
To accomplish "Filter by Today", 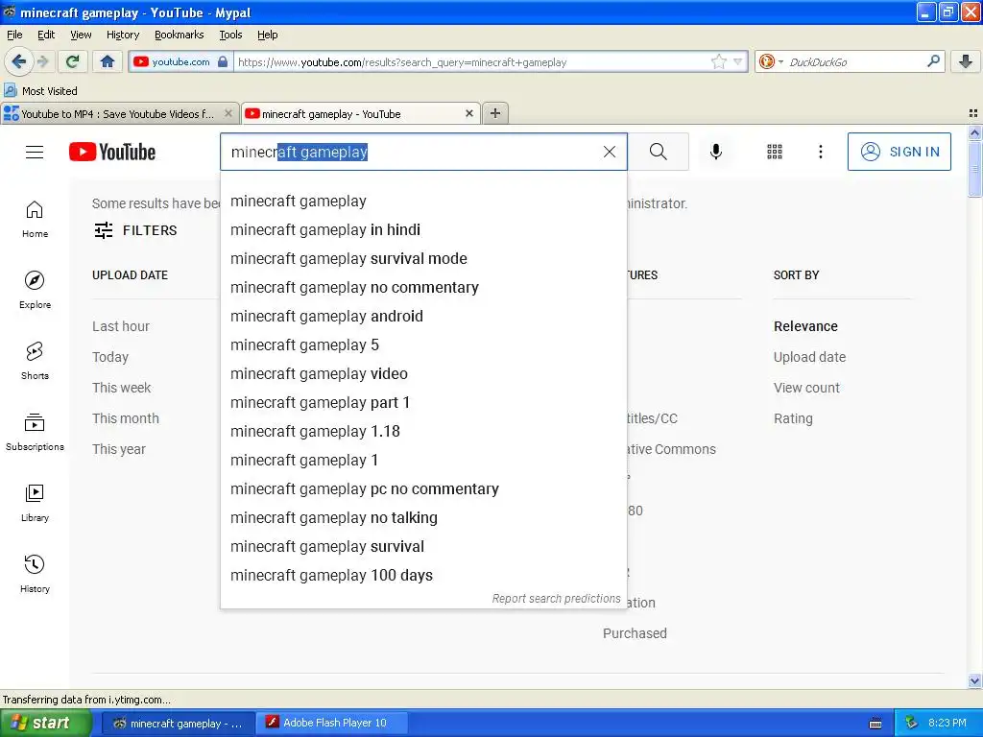I will pyautogui.click(x=110, y=357).
